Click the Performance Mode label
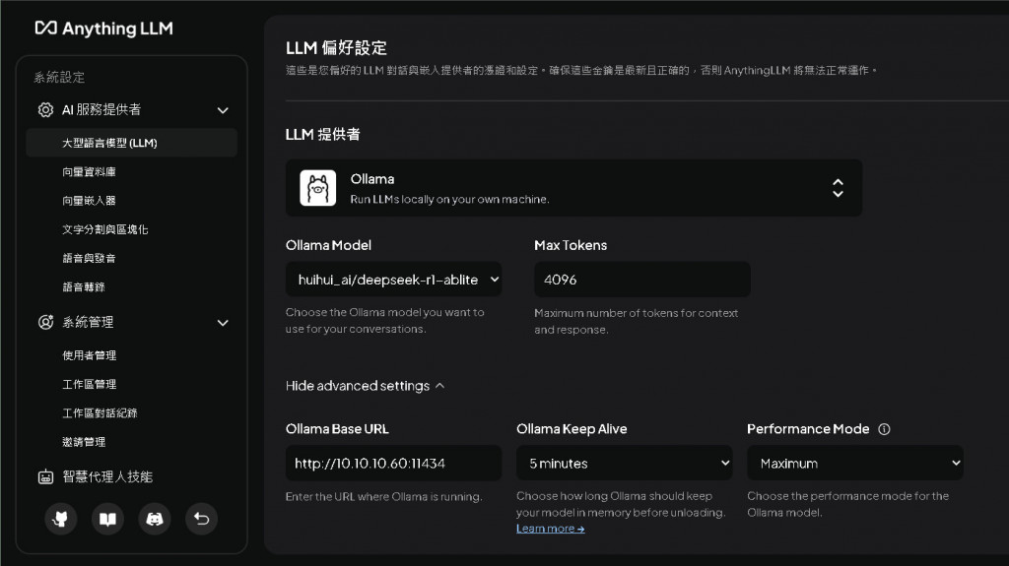Screen dimensions: 1009x566 pos(808,429)
